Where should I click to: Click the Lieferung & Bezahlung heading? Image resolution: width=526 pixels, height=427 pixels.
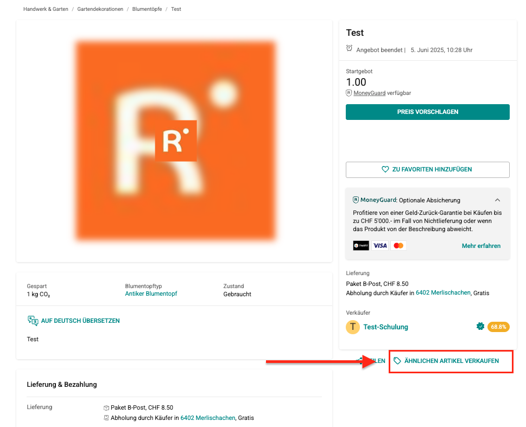(62, 384)
